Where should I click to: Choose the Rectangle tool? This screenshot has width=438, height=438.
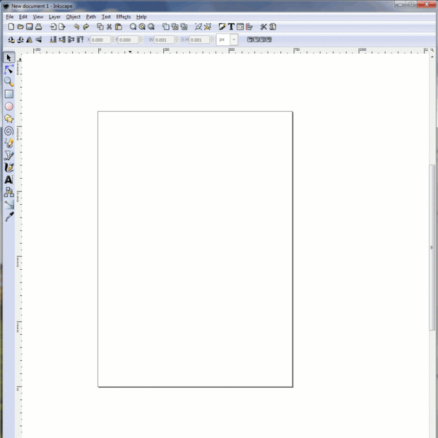click(9, 94)
